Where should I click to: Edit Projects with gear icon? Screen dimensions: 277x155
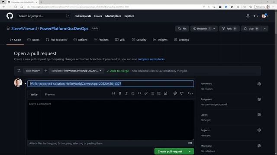pyautogui.click(x=259, y=130)
